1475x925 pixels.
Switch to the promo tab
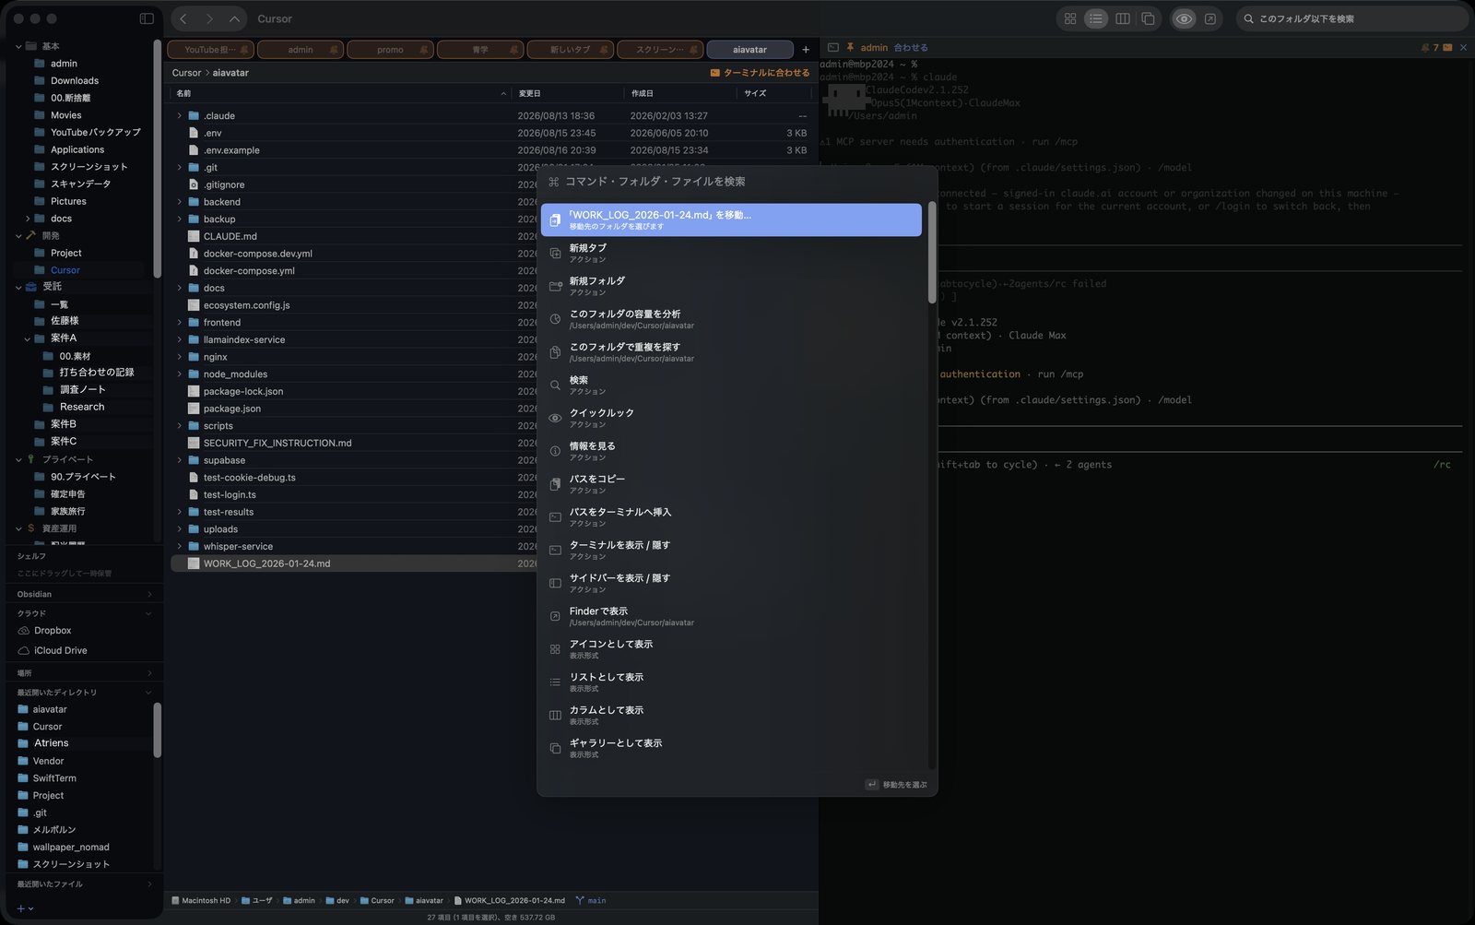tap(390, 50)
